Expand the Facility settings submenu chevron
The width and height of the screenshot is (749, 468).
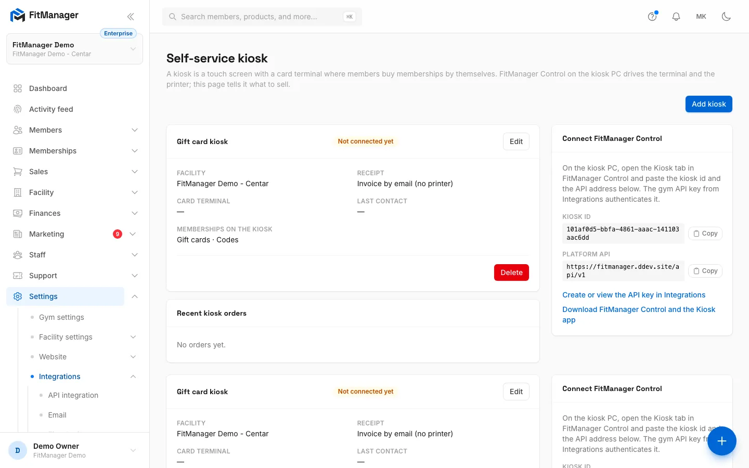pyautogui.click(x=133, y=337)
